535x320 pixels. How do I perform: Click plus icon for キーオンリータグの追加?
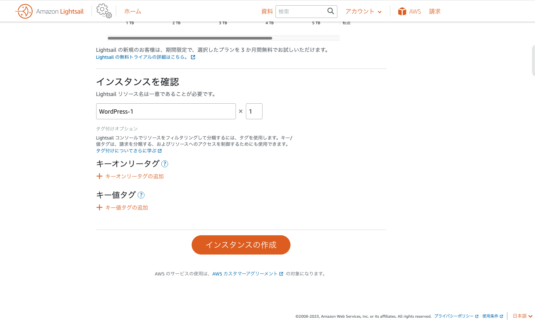tap(99, 176)
